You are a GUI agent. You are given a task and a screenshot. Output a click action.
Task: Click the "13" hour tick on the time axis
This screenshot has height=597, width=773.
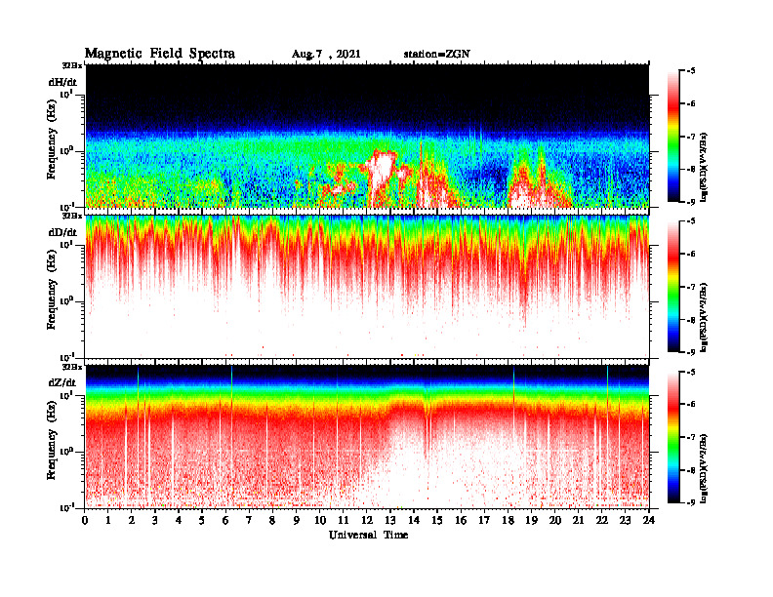pyautogui.click(x=390, y=521)
